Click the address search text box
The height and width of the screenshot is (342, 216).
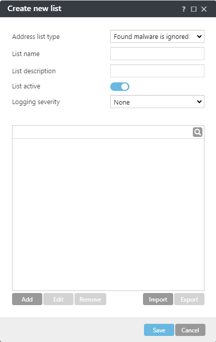tap(102, 132)
